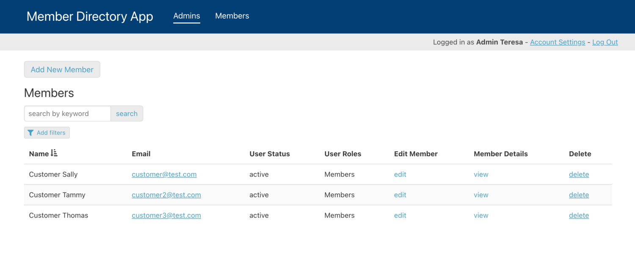View member details for Customer Thomas
635x271 pixels.
[481, 215]
